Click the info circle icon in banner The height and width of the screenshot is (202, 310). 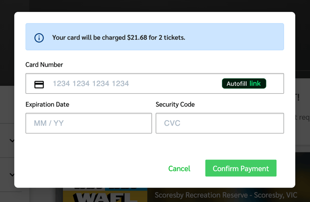point(39,37)
